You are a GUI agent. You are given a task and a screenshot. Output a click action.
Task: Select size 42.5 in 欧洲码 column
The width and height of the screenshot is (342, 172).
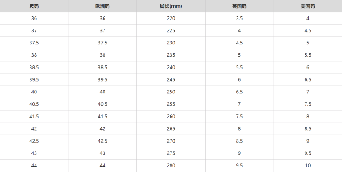coord(103,141)
